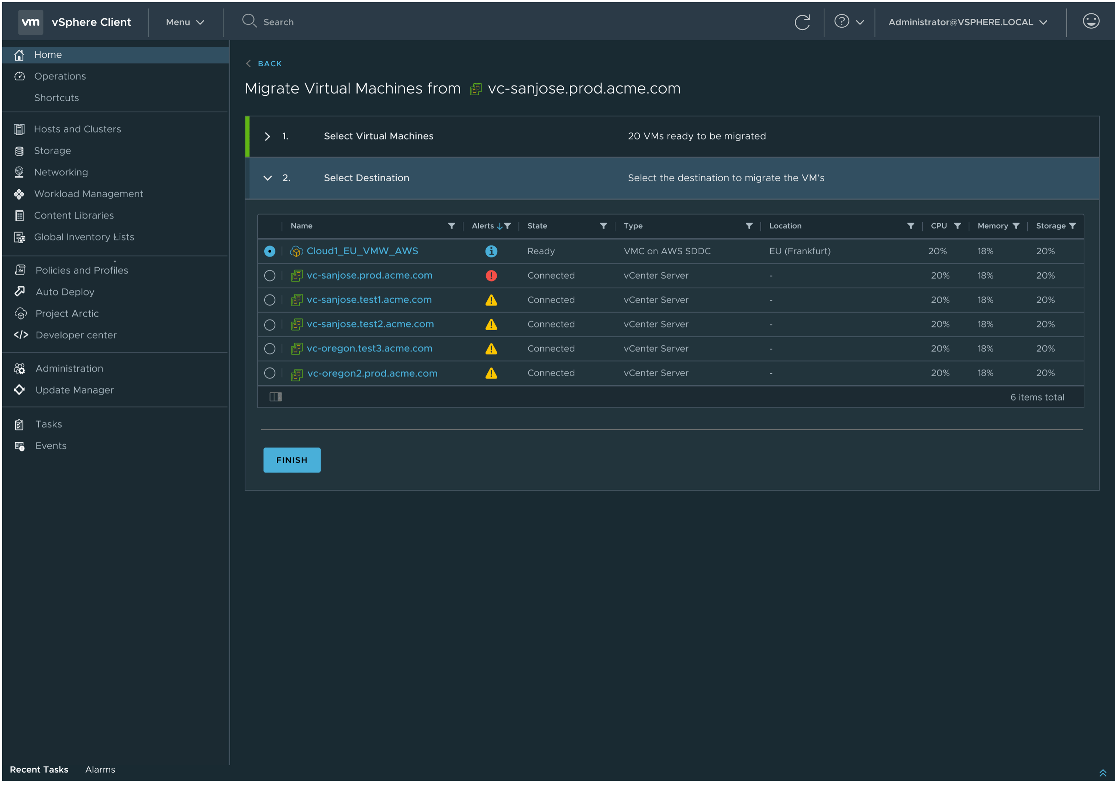
Task: Click info alert icon for Cloud1_EU_VMW_AWS
Action: [x=491, y=251]
